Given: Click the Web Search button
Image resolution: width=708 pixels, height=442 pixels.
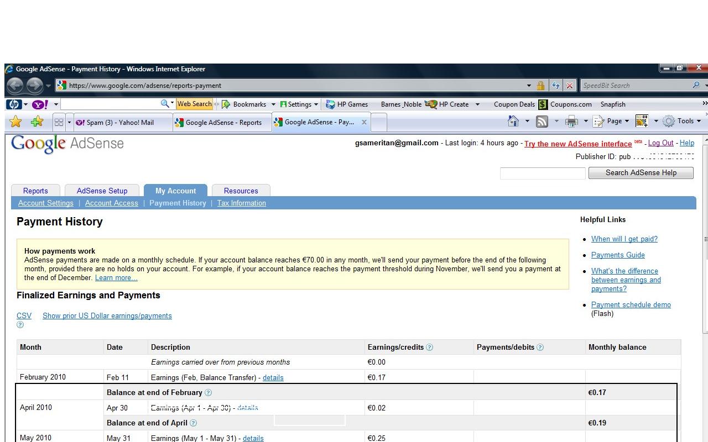Looking at the screenshot, I should [194, 104].
